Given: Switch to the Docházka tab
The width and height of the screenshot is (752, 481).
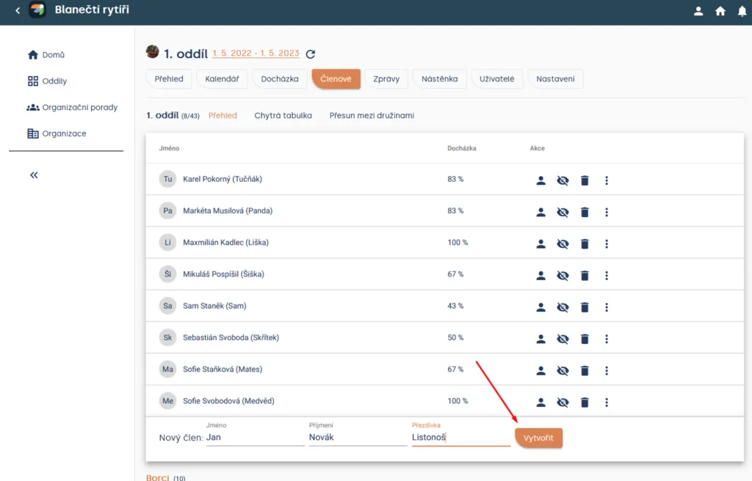Looking at the screenshot, I should (x=280, y=79).
